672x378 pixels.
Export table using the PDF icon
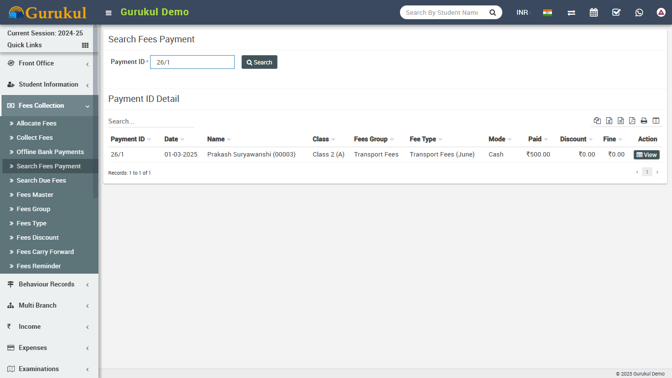(x=632, y=121)
